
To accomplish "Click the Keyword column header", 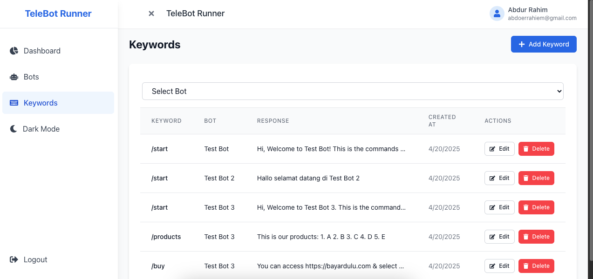I will click(x=166, y=120).
